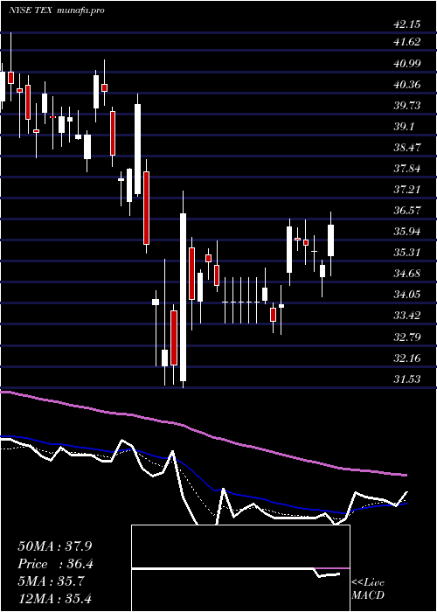437x612 pixels.
Task: Click the Price : 36.4 readout
Action: (55, 564)
